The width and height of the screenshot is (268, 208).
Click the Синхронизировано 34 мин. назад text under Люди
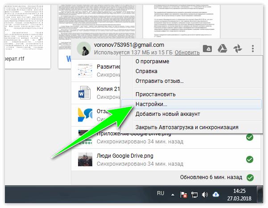click(x=140, y=164)
